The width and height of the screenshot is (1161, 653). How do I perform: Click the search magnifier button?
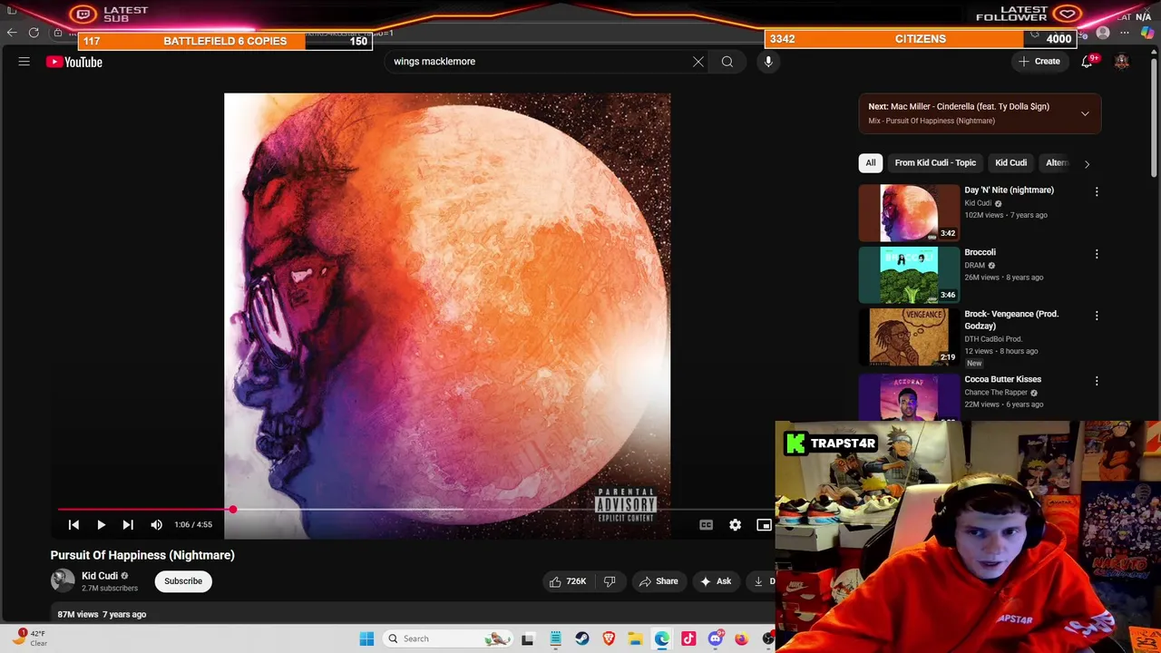(727, 62)
